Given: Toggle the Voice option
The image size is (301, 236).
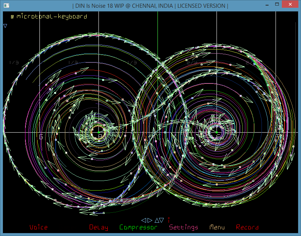Looking at the screenshot, I should (x=38, y=228).
